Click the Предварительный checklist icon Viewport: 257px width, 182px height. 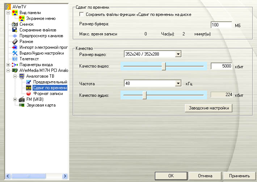tap(29, 82)
